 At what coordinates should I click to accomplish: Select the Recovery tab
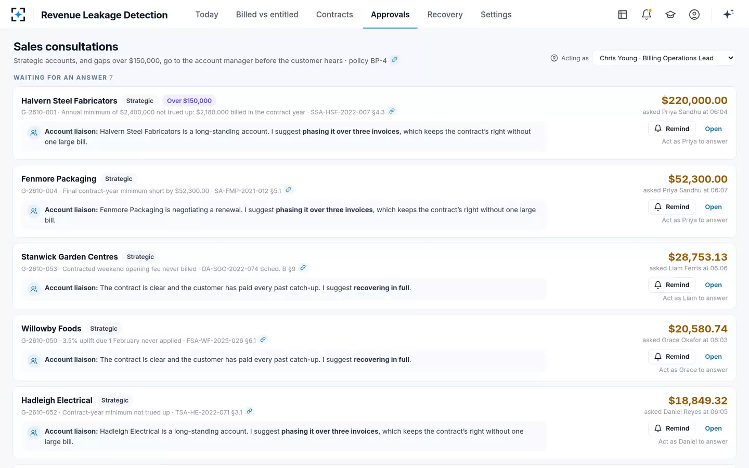click(x=445, y=15)
